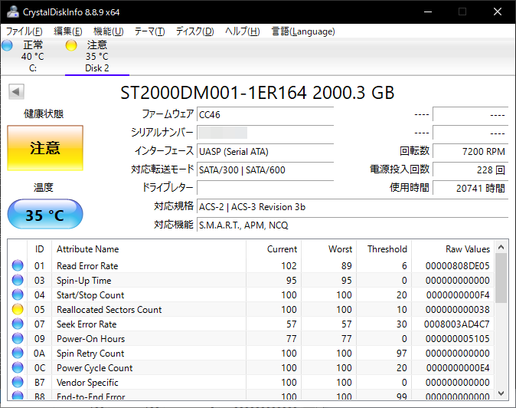Click the CrystalDiskInfo title bar app icon

[11, 12]
